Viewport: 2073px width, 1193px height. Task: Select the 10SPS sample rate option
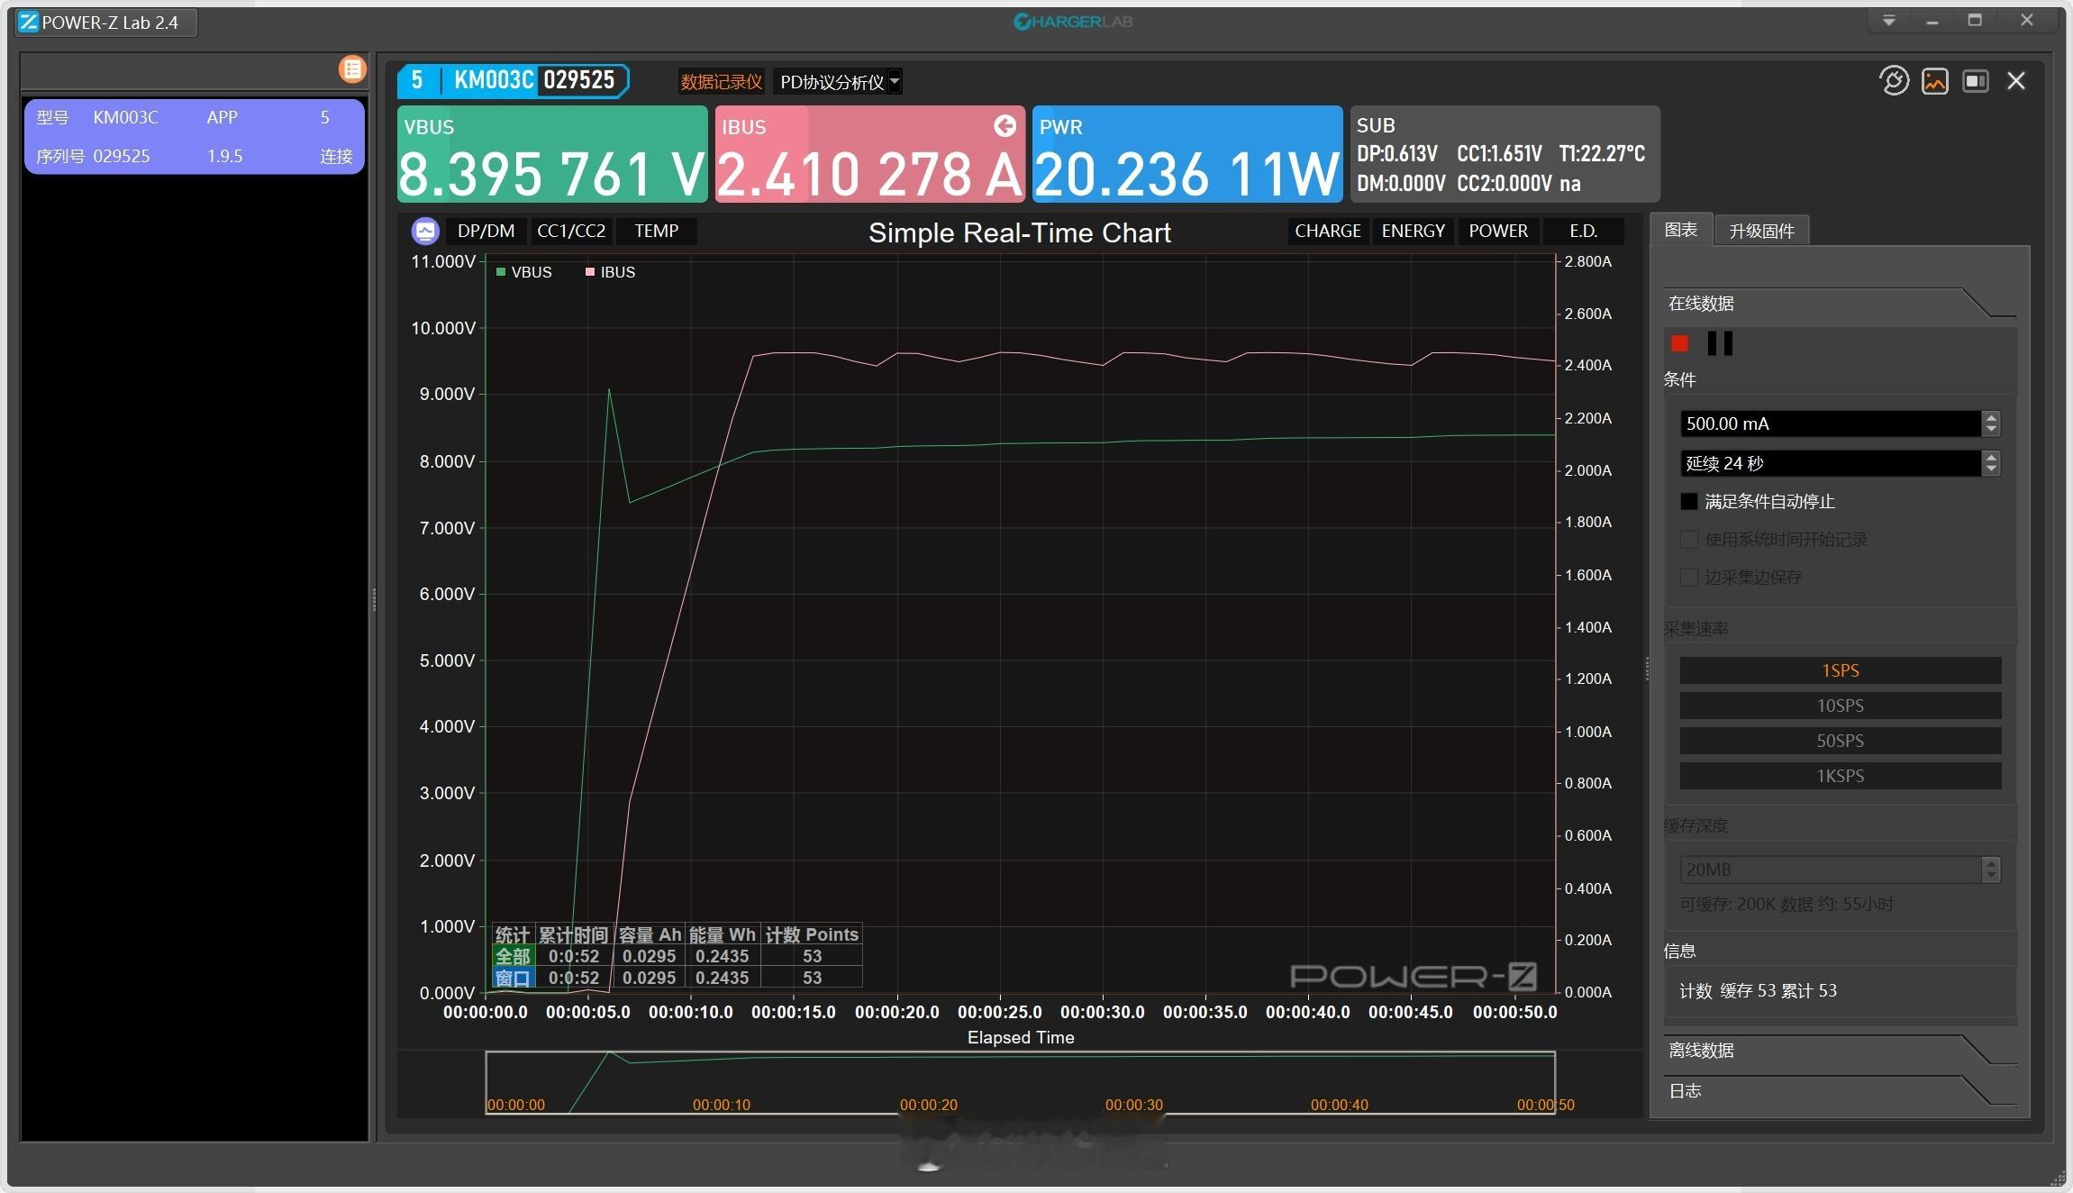pos(1838,705)
